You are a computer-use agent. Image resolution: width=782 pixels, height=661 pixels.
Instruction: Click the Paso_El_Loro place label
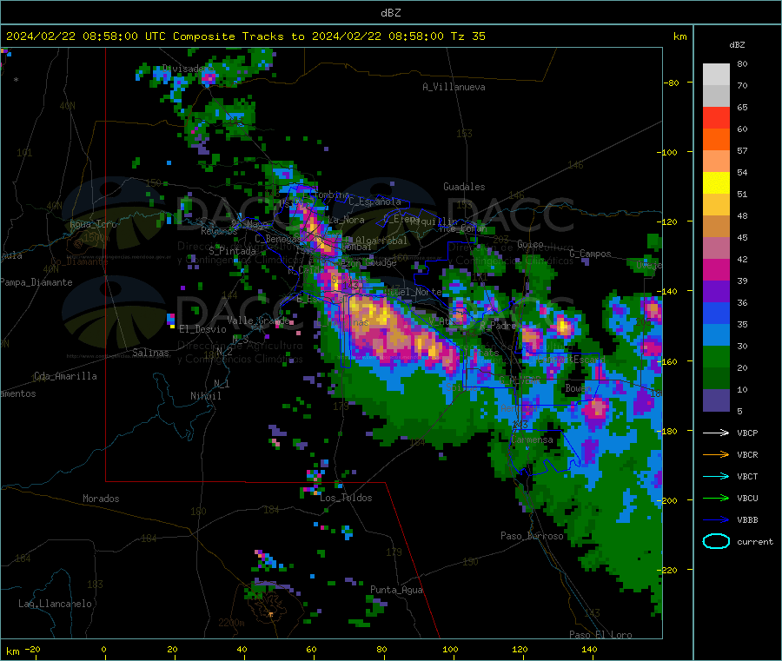600,635
